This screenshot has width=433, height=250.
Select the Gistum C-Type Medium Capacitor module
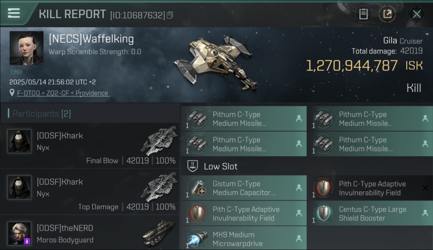tap(243, 188)
